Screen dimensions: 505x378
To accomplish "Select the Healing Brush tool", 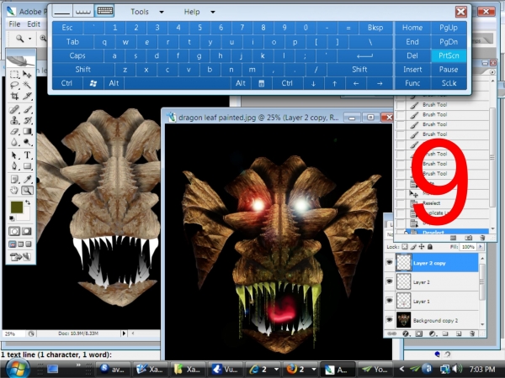I will click(x=14, y=109).
